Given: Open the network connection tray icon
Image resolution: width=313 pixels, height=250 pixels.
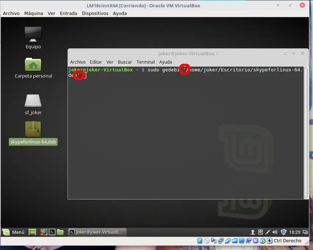Looking at the screenshot, I should 268,232.
